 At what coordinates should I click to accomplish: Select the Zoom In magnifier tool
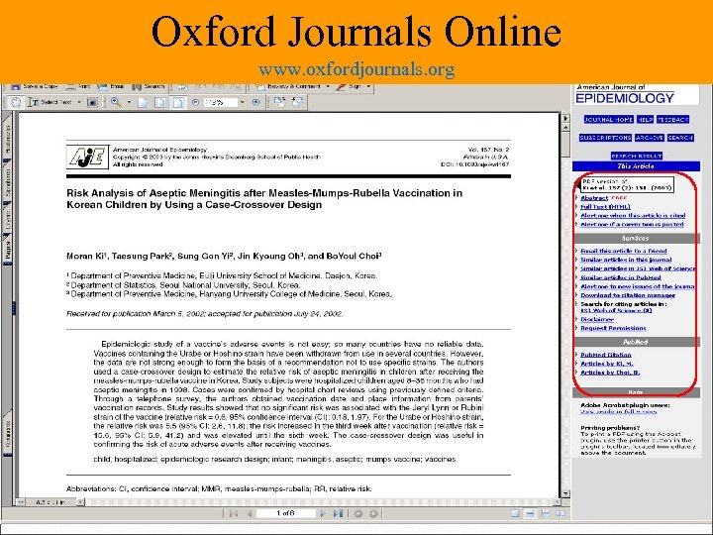(x=116, y=102)
